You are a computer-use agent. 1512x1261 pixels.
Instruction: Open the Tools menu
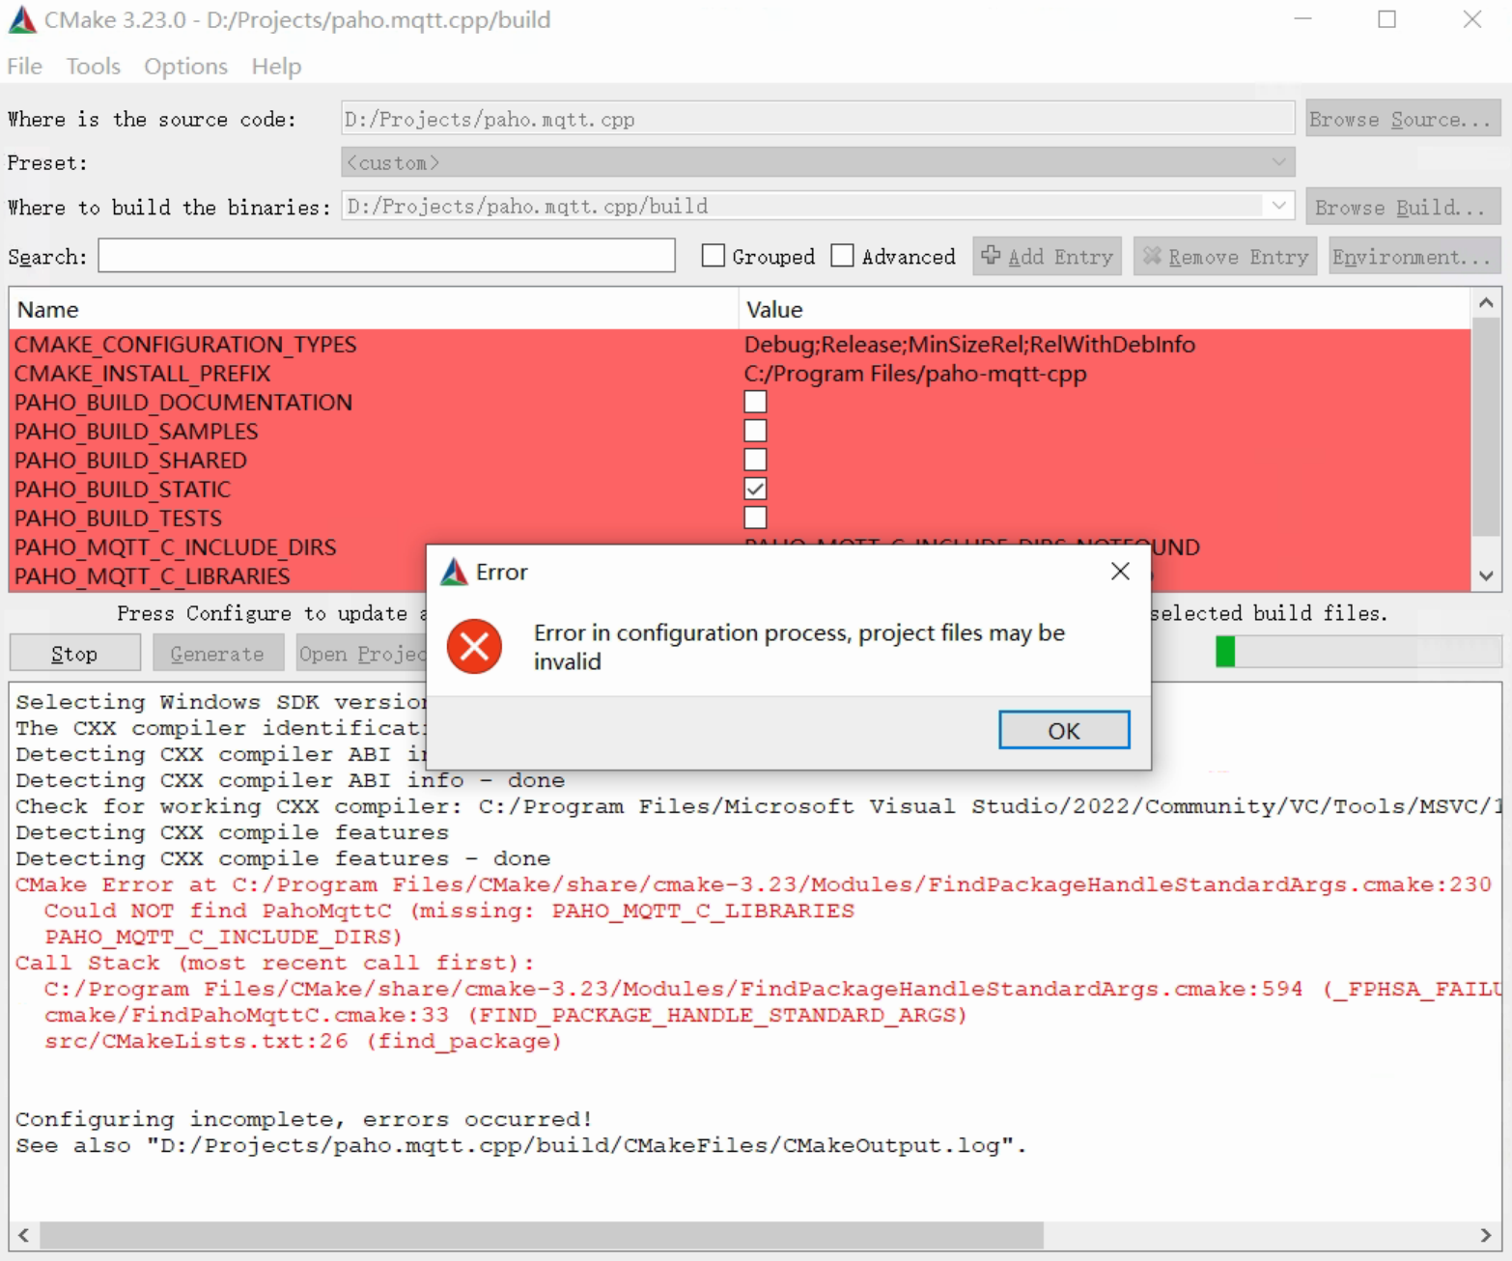pos(94,66)
